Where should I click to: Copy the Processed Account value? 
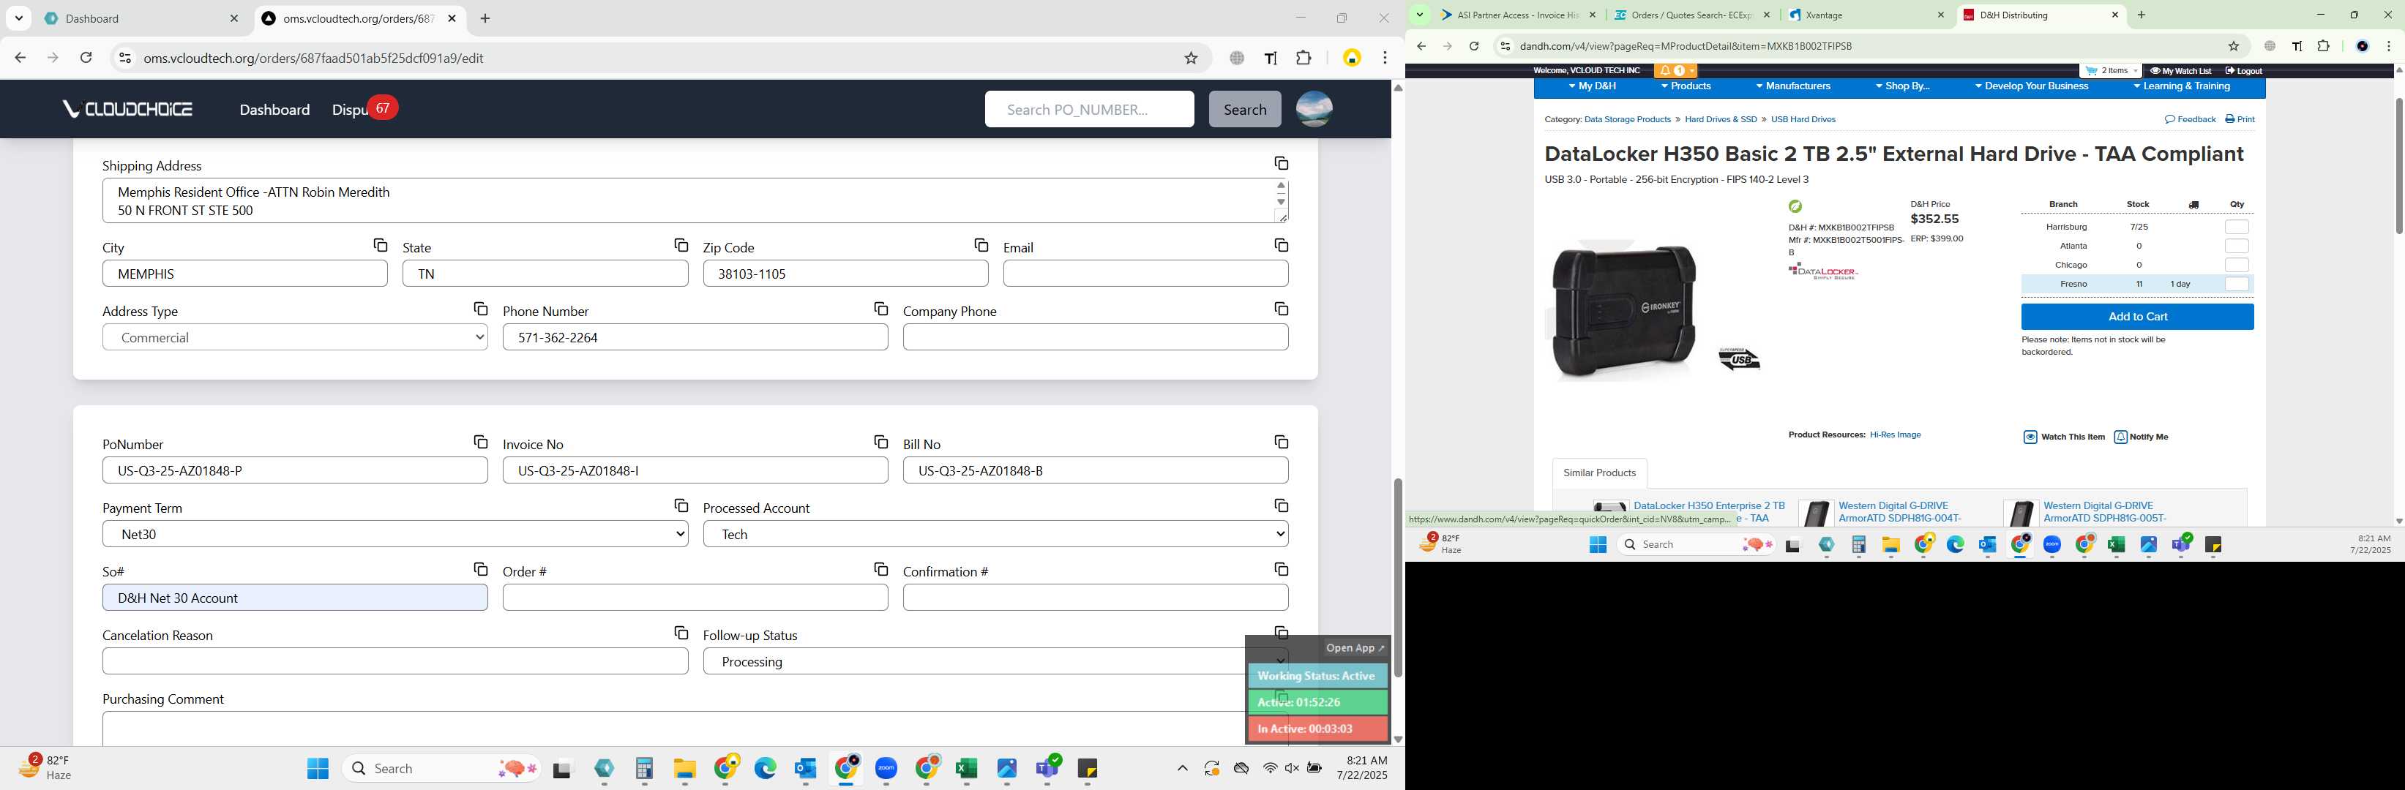coord(1281,505)
